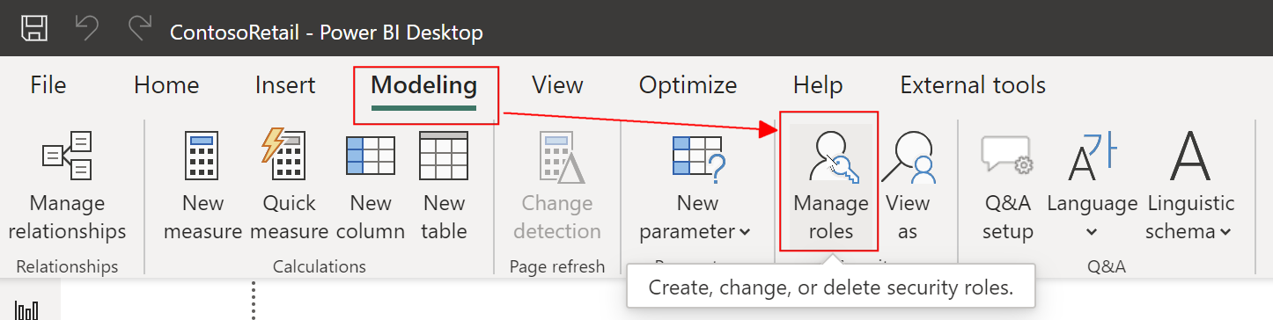Open Q&A setup
This screenshot has height=320, width=1273.
pos(1008,186)
